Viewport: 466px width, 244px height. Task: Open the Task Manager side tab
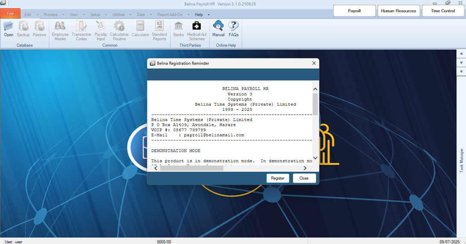tap(461, 160)
